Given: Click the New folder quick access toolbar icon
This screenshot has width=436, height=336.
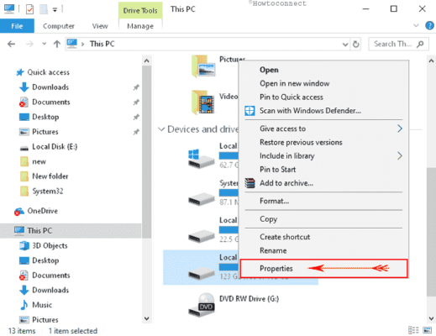Looking at the screenshot, I should coord(44,9).
